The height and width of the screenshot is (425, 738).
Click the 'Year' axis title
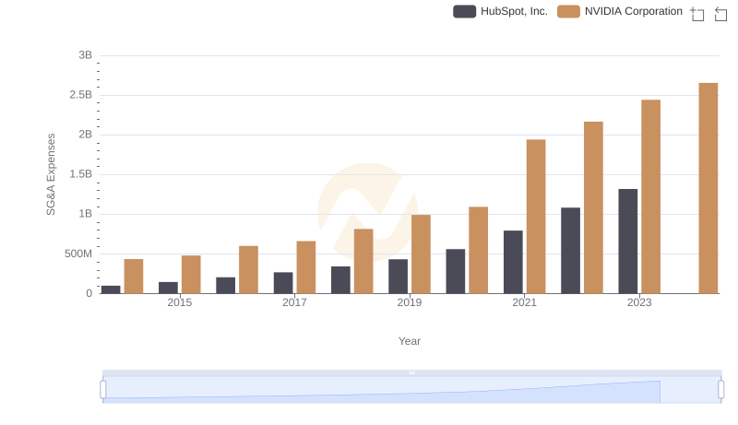[410, 341]
